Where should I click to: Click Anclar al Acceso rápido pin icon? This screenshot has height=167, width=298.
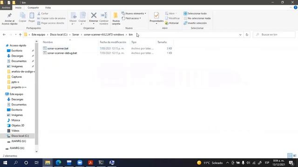pos(9,15)
